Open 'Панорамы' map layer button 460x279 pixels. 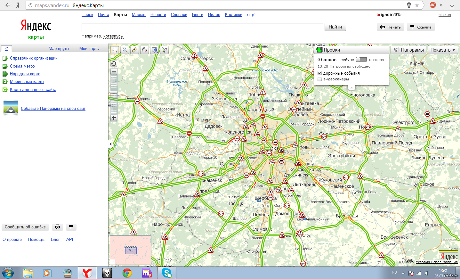pyautogui.click(x=409, y=50)
